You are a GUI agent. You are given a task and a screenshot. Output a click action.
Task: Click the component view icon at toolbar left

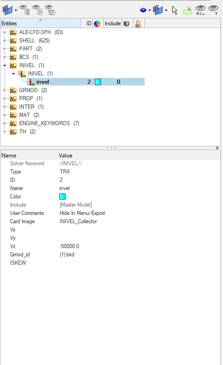tap(8, 10)
